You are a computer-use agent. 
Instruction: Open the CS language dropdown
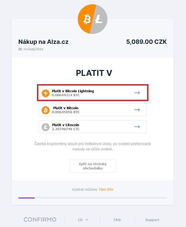click(83, 220)
